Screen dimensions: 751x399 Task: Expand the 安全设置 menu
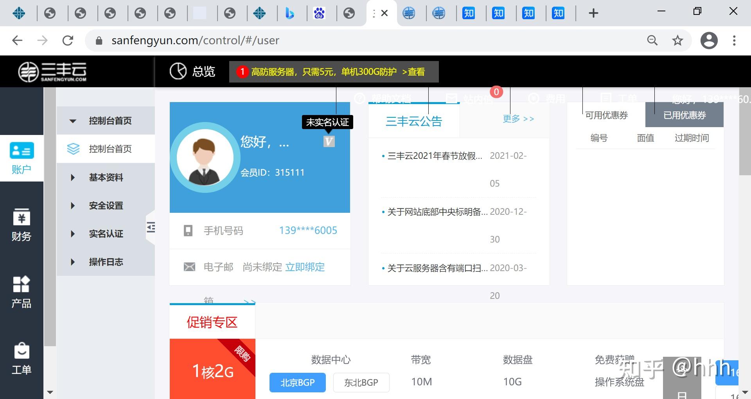point(106,205)
